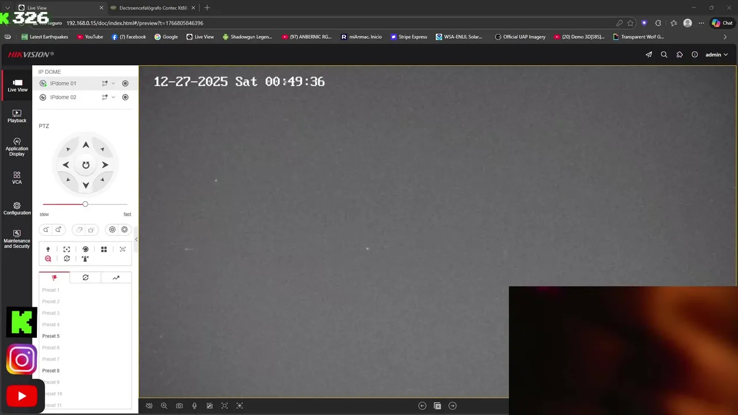Open the VCA section
The image size is (738, 415).
(x=17, y=178)
